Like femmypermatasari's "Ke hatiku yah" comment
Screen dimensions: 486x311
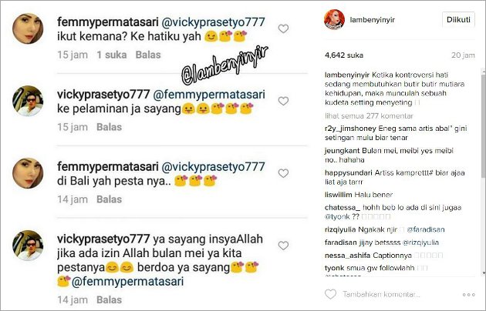283,28
